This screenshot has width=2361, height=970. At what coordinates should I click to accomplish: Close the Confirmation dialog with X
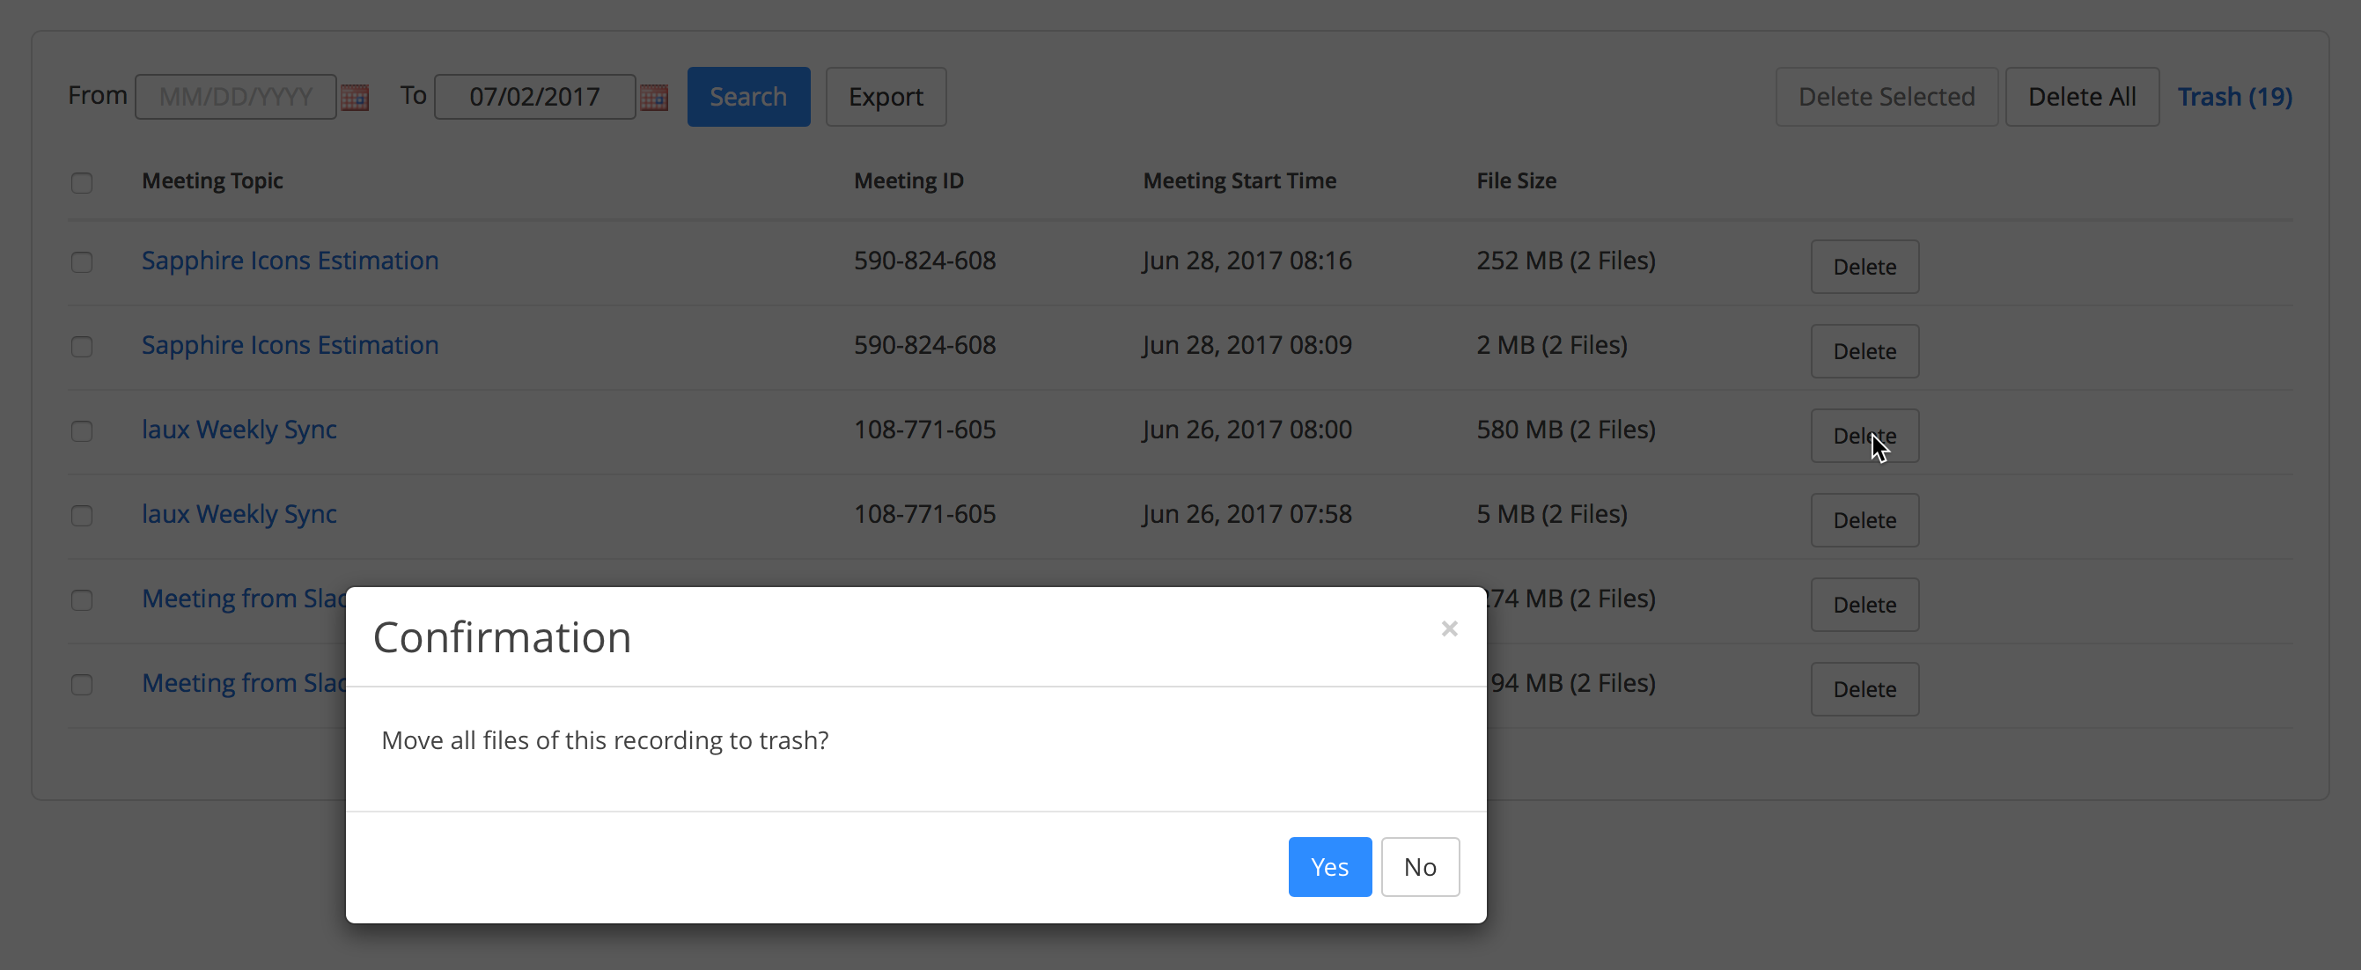coord(1448,629)
